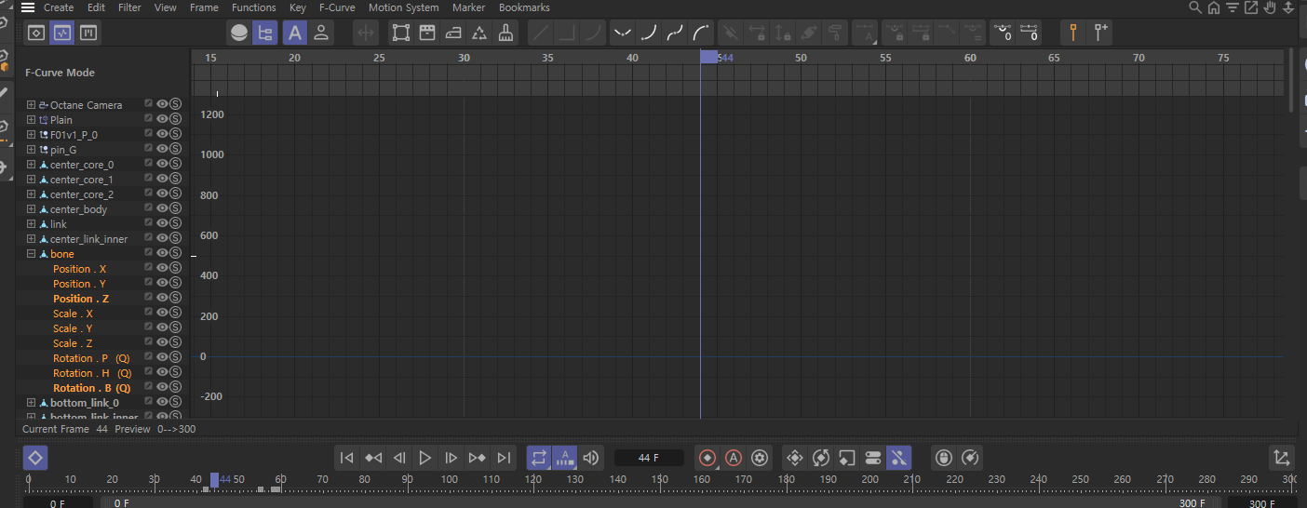Screen dimensions: 1307x508
Task: Toggle solo S button for Position . Z
Action: [x=175, y=299]
